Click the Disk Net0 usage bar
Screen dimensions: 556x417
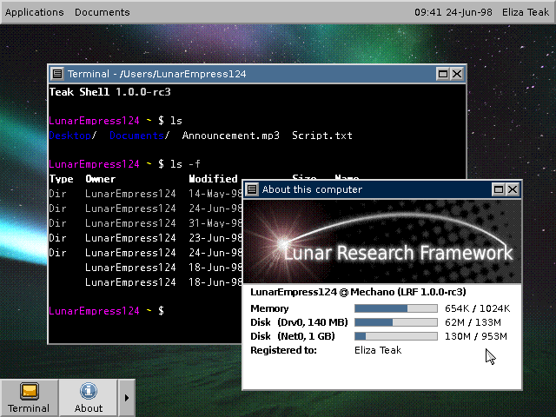click(396, 336)
